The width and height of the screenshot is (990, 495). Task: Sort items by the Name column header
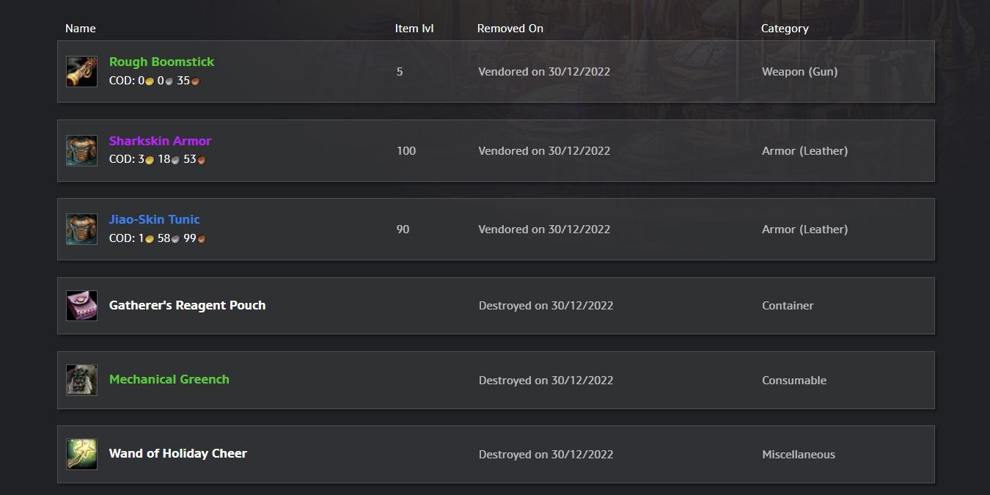click(81, 29)
